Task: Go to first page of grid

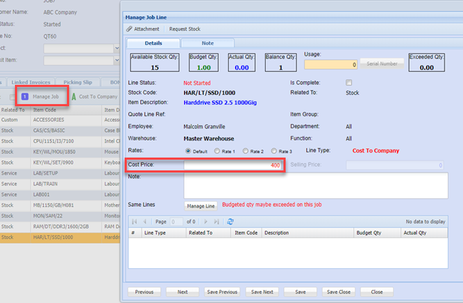Action: click(135, 222)
